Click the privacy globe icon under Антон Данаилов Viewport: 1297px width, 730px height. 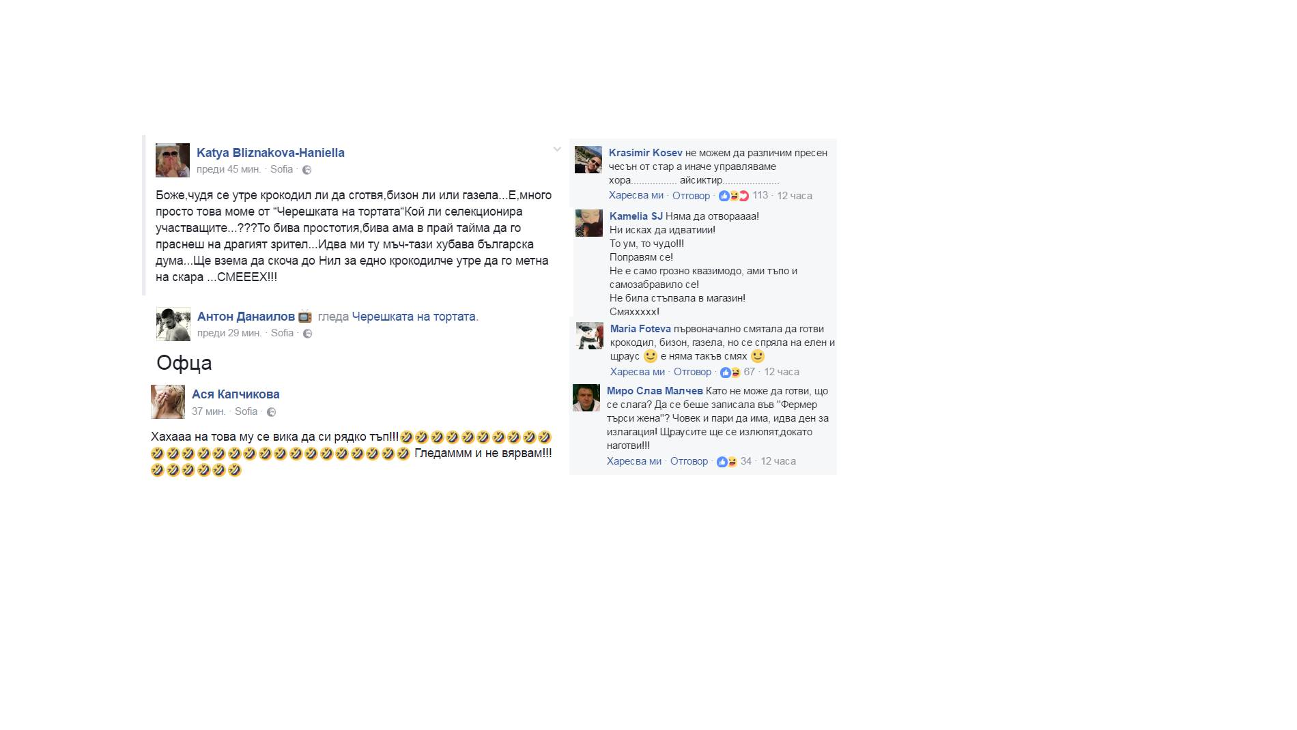308,334
